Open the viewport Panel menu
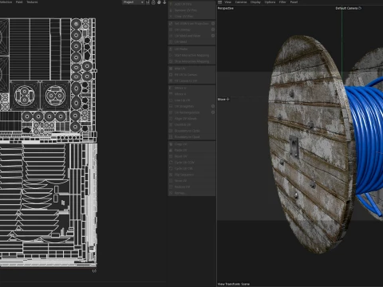Screen dimensions: 383x287 [x=294, y=2]
